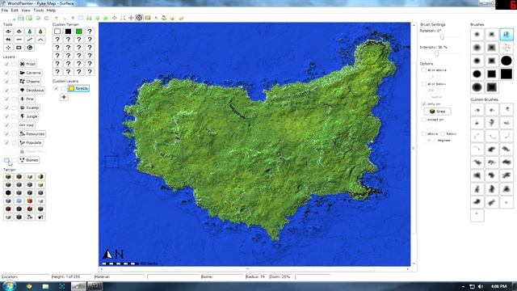Click the map's vertical scrollbar down arrow
This screenshot has width=517, height=291.
[x=414, y=264]
